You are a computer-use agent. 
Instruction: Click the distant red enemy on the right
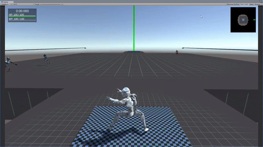pos(177,53)
